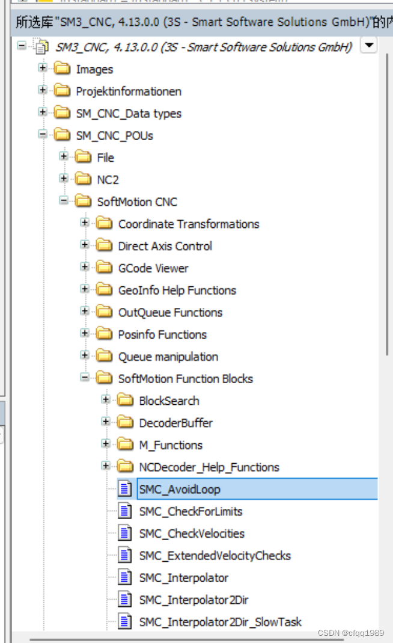The width and height of the screenshot is (393, 643).
Task: Click the DecoderBuffer folder icon
Action: point(125,422)
